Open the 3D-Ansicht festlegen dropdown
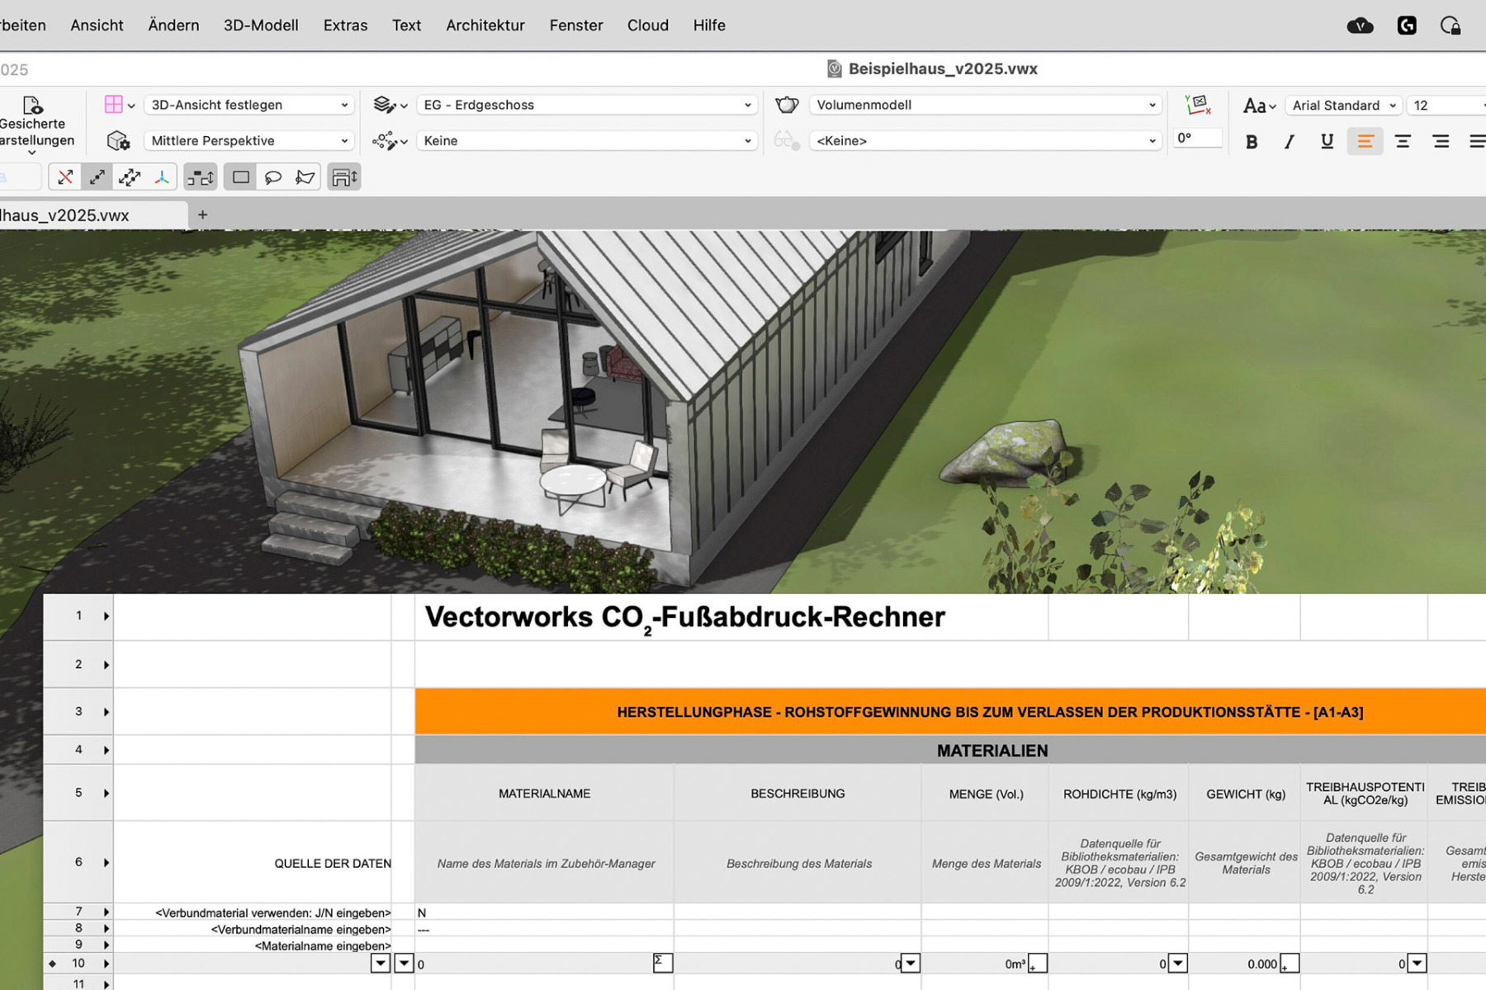Image resolution: width=1486 pixels, height=990 pixels. (248, 105)
